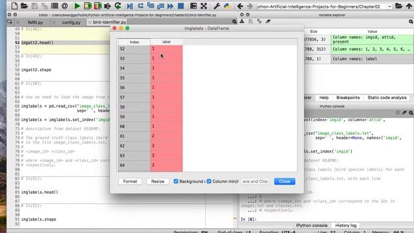
Task: Click the Index column header
Action: 135,42
